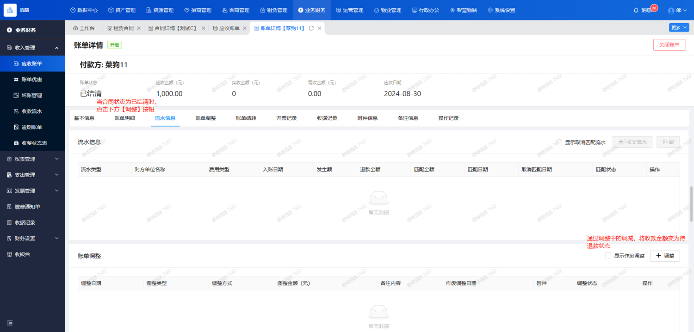Toggle the 显示取消匹配流水 checkbox

(x=559, y=142)
